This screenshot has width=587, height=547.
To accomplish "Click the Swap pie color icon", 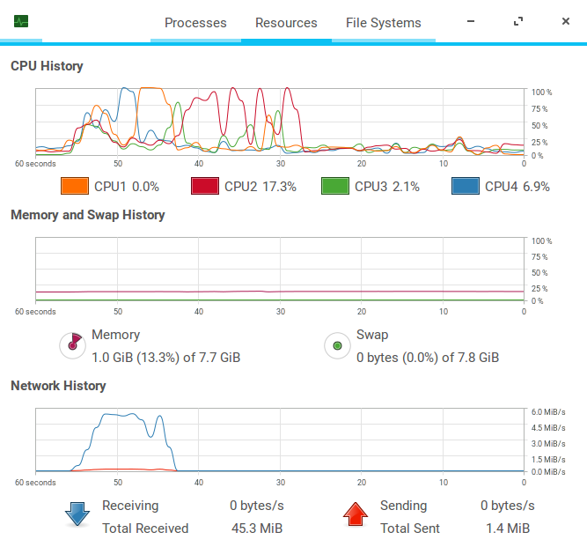I will tap(337, 345).
